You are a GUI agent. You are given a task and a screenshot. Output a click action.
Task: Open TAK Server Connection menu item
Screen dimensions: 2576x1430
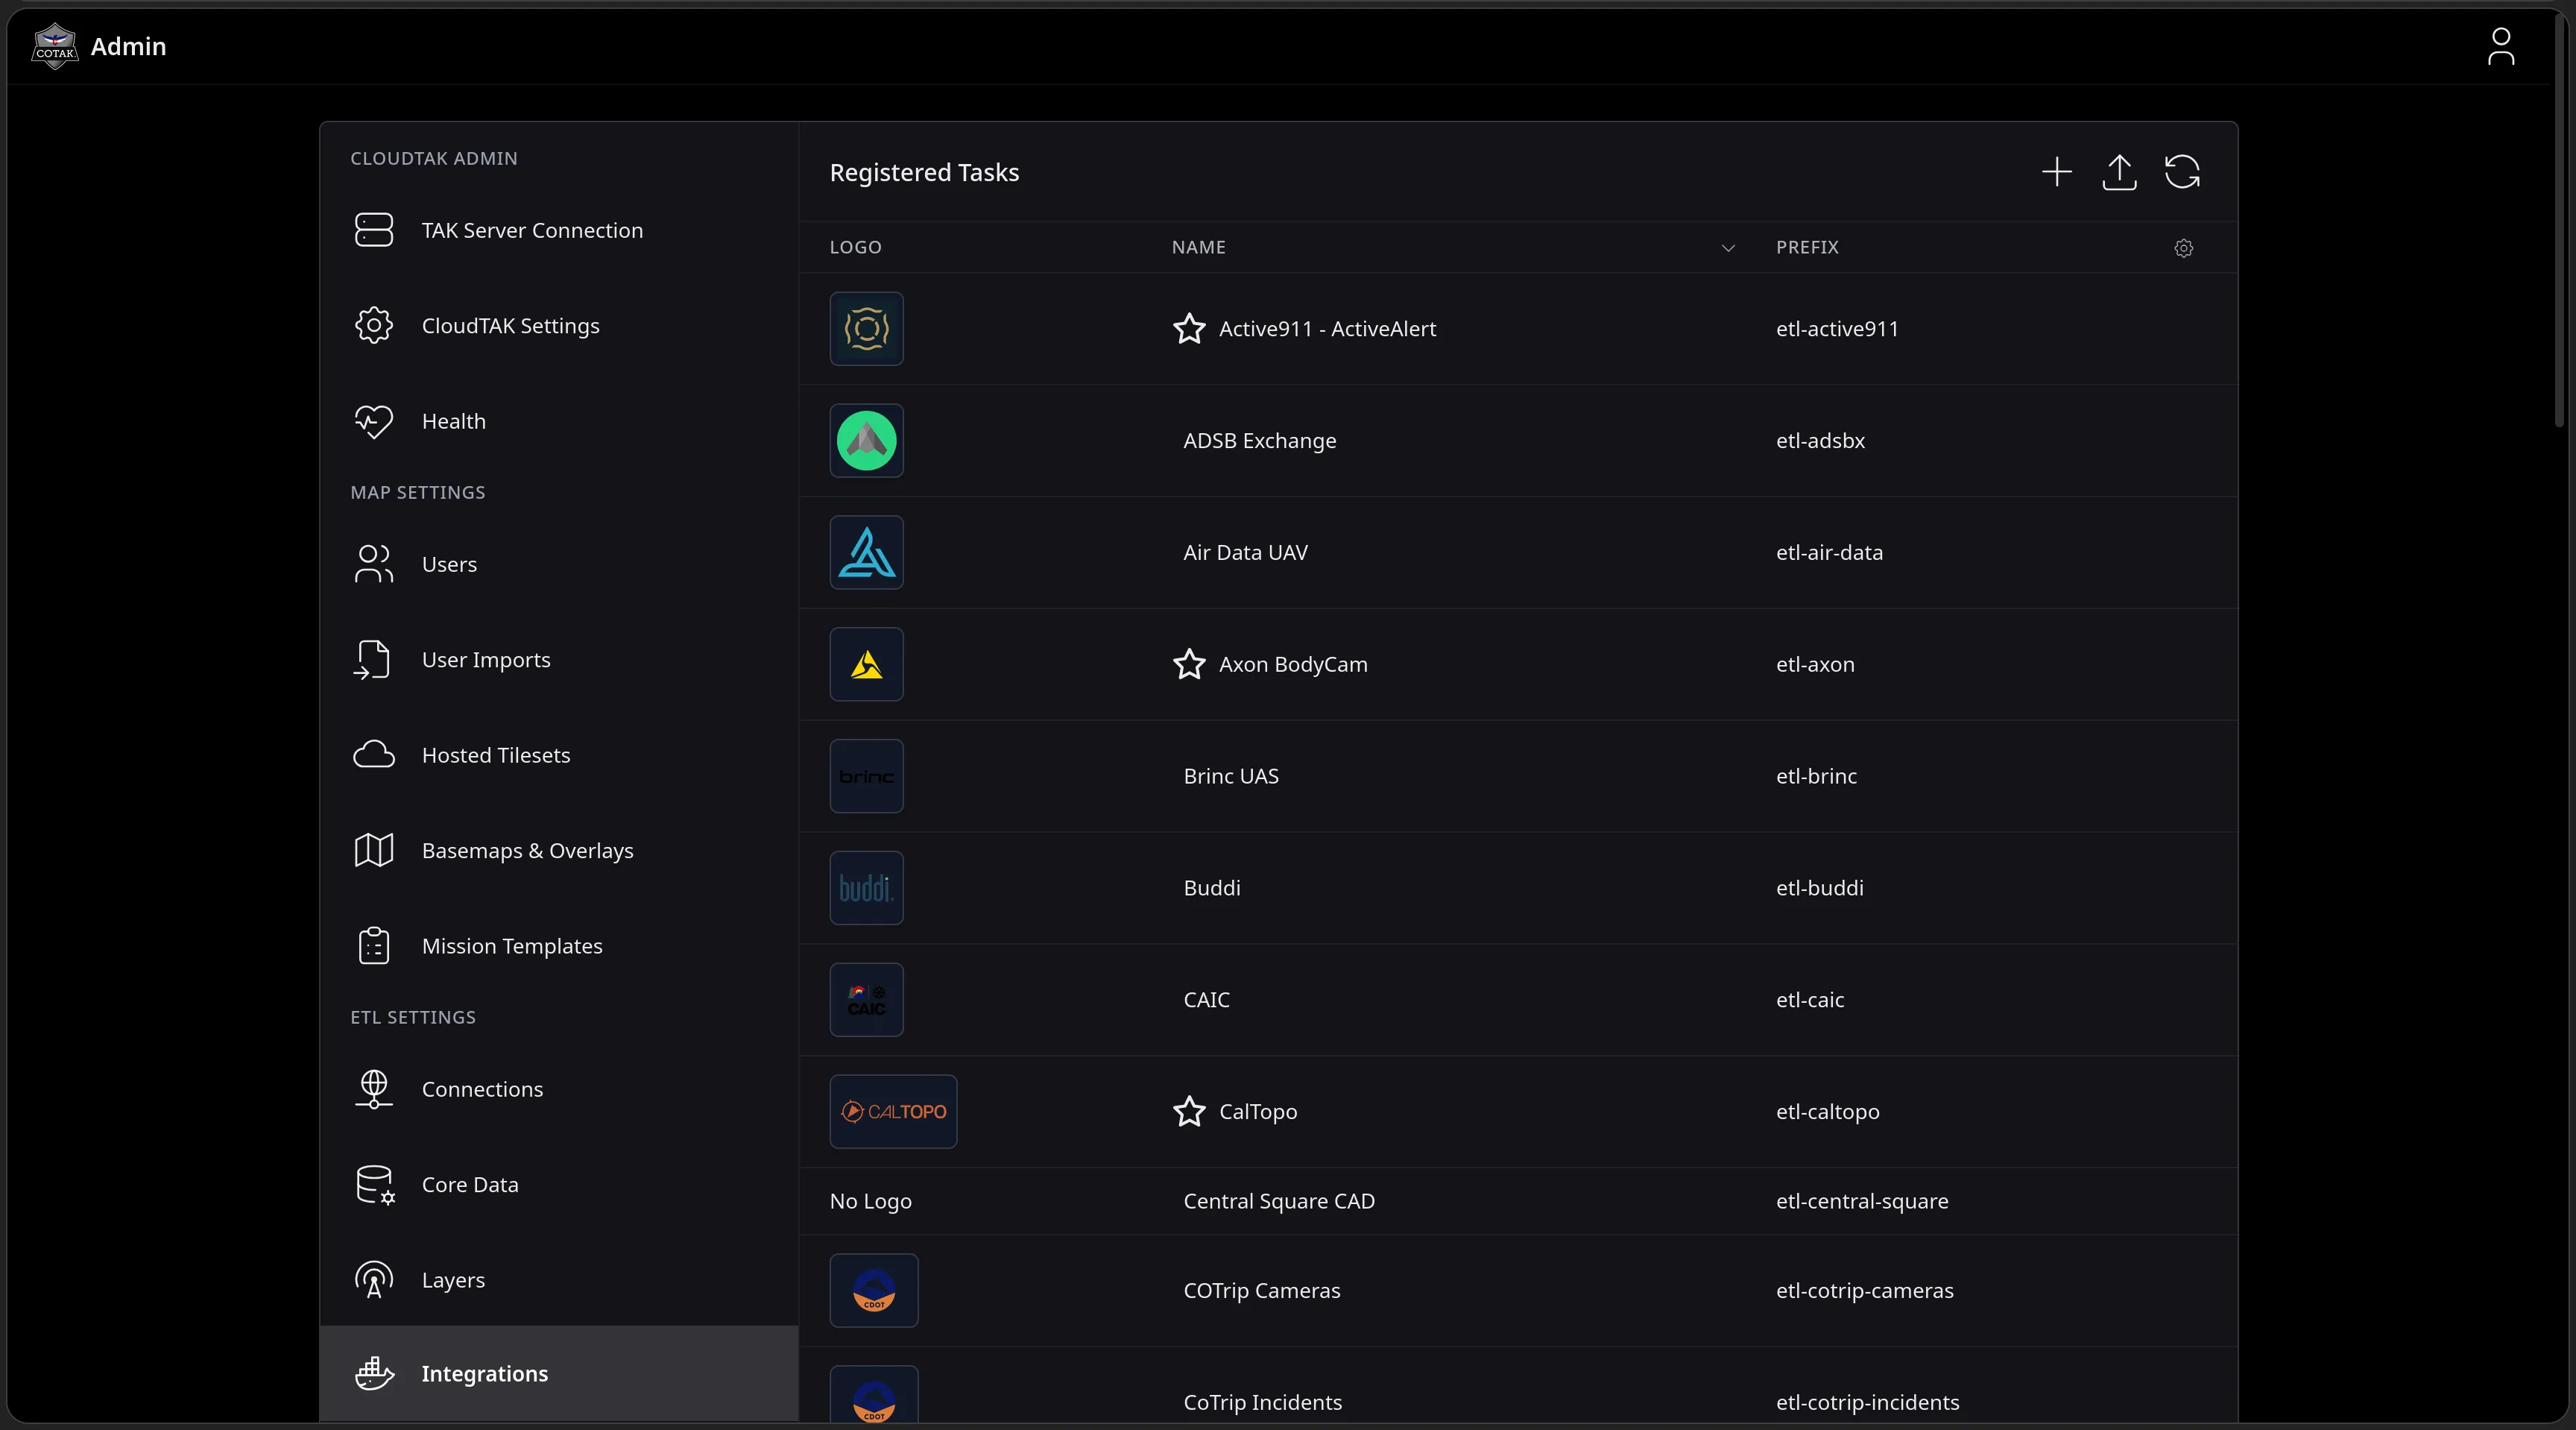tap(559, 230)
